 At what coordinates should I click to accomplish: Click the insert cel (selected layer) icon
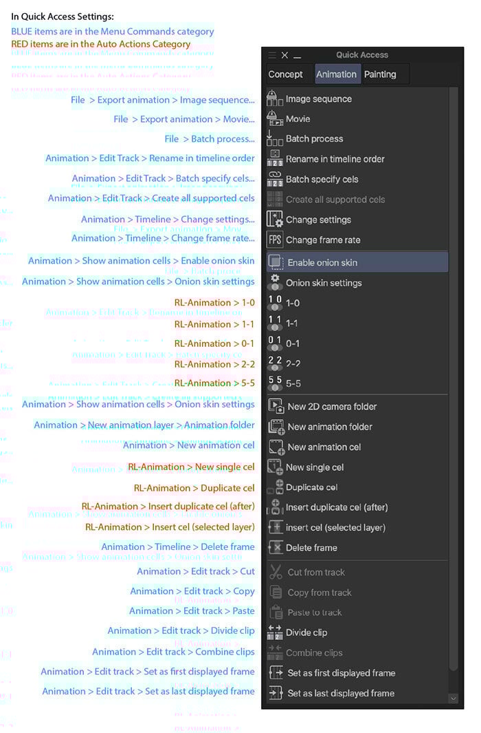click(x=275, y=527)
